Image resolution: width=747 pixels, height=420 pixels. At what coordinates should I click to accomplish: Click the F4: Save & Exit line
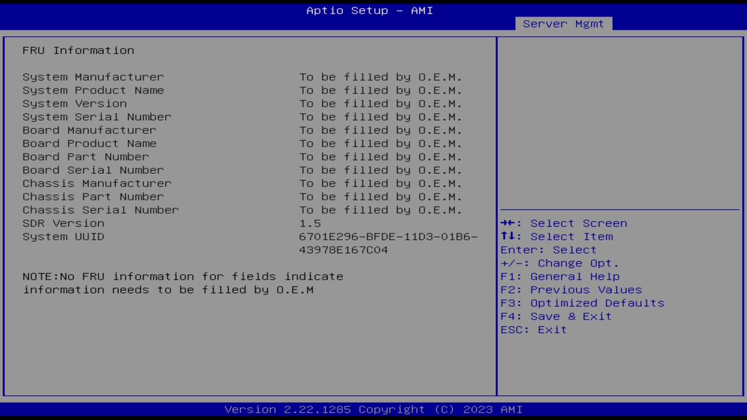pos(556,317)
